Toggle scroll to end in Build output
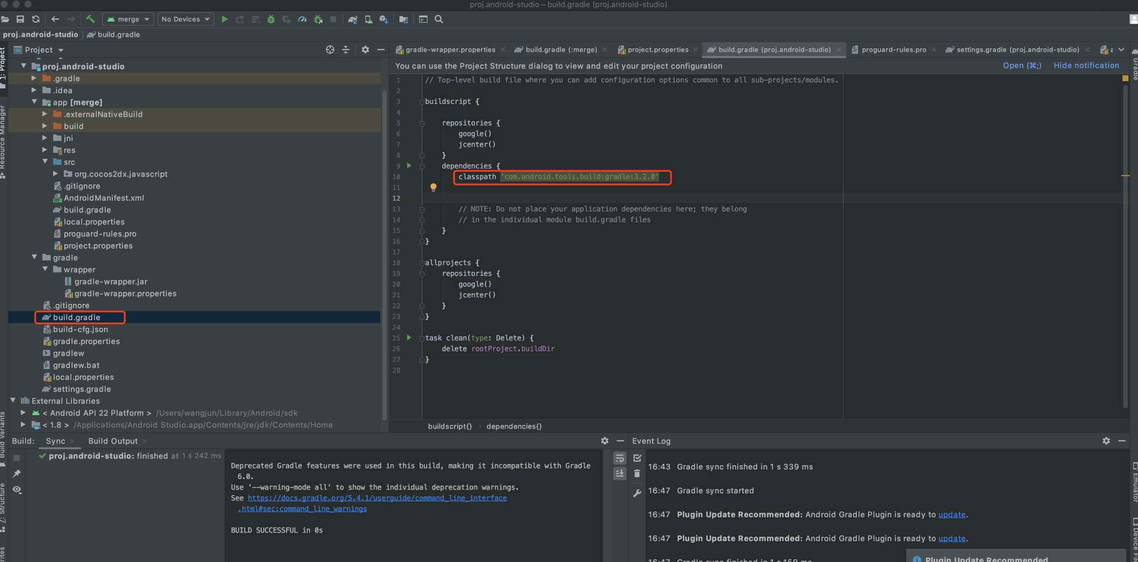This screenshot has height=562, width=1138. pyautogui.click(x=620, y=473)
